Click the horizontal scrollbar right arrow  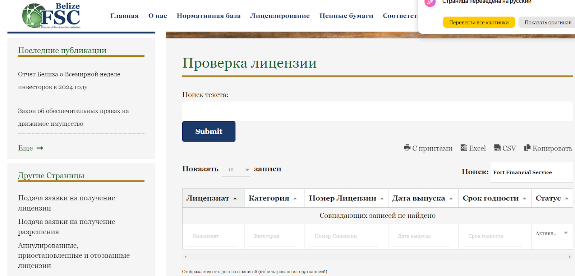pyautogui.click(x=570, y=257)
